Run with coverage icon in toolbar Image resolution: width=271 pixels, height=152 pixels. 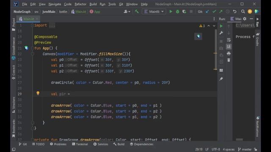click(x=184, y=11)
